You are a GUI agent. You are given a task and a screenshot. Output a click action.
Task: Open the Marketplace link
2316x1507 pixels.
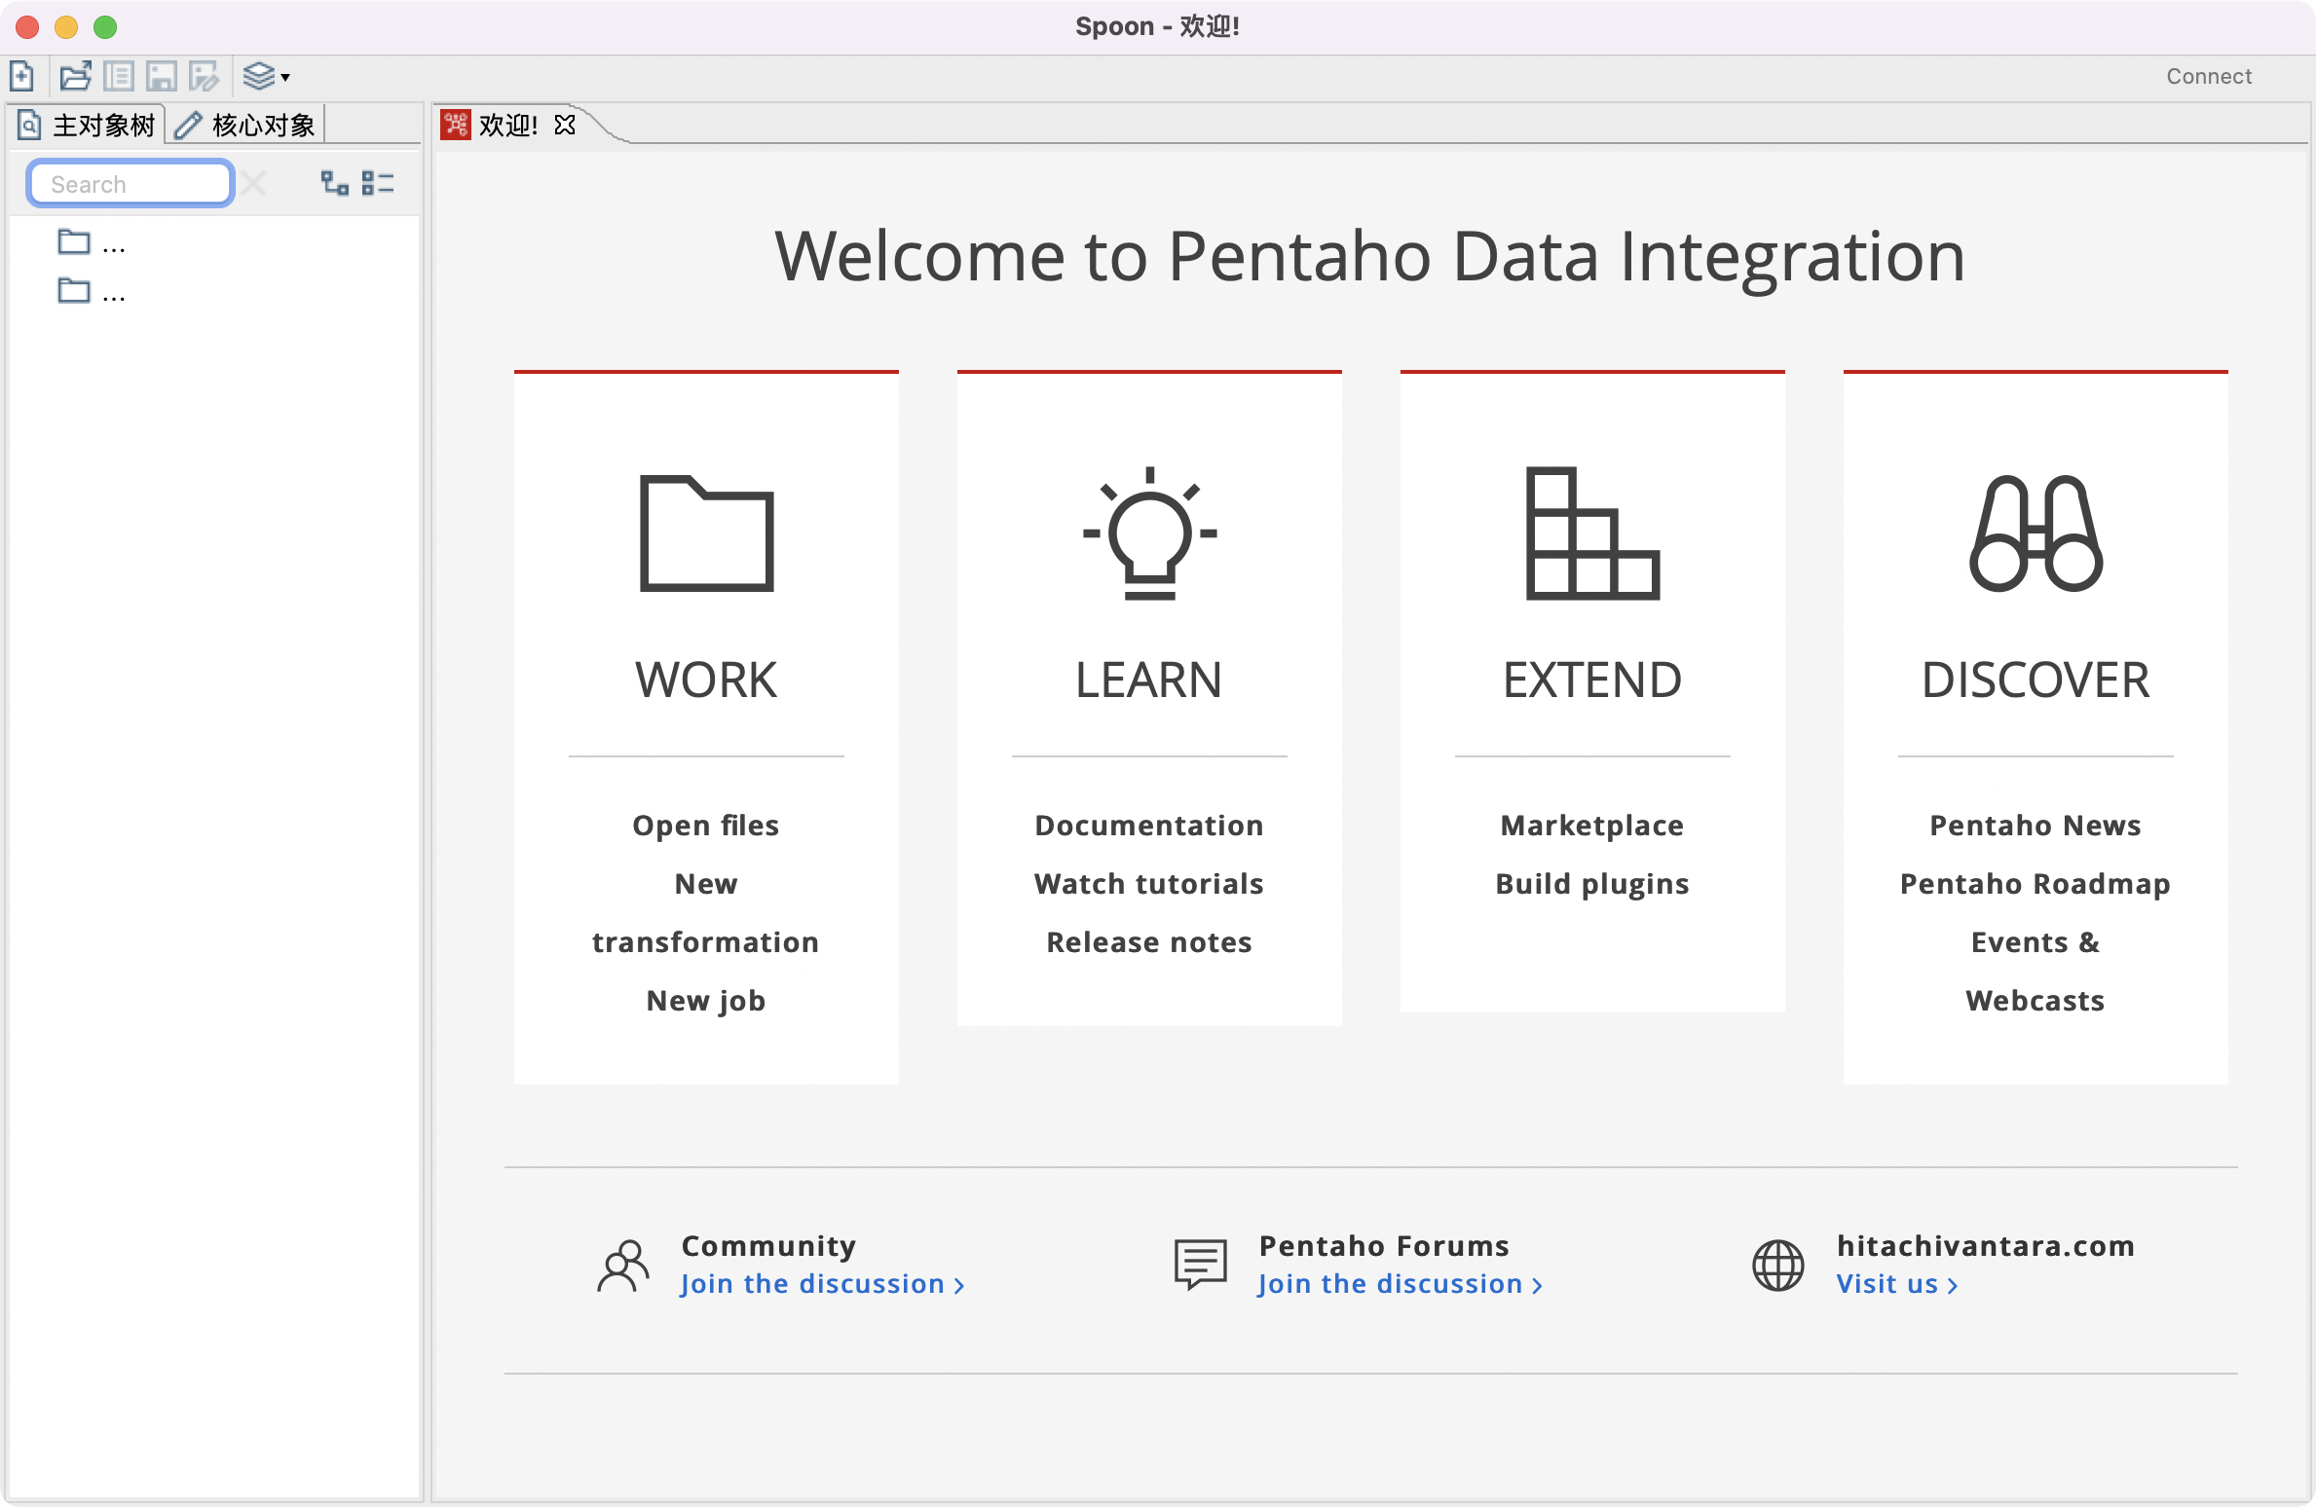tap(1592, 826)
